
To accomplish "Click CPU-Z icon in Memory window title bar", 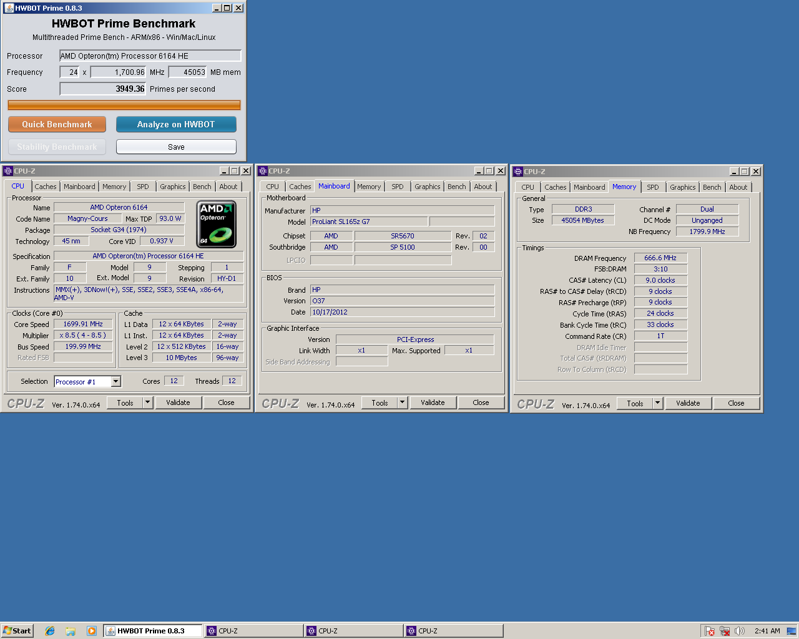I will 517,171.
